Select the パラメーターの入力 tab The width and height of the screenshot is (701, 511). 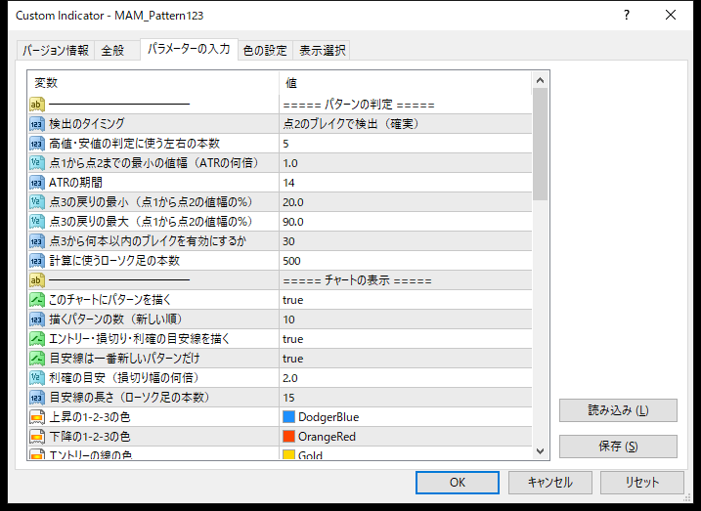pos(189,49)
